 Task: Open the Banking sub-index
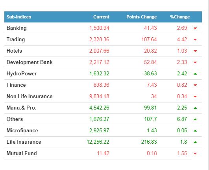pos(17,28)
